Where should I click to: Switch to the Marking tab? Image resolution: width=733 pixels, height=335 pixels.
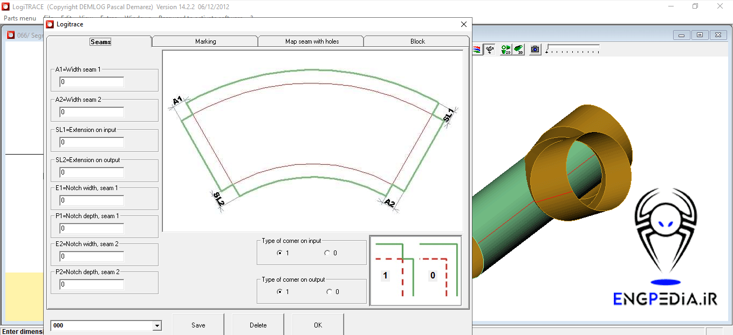(205, 41)
